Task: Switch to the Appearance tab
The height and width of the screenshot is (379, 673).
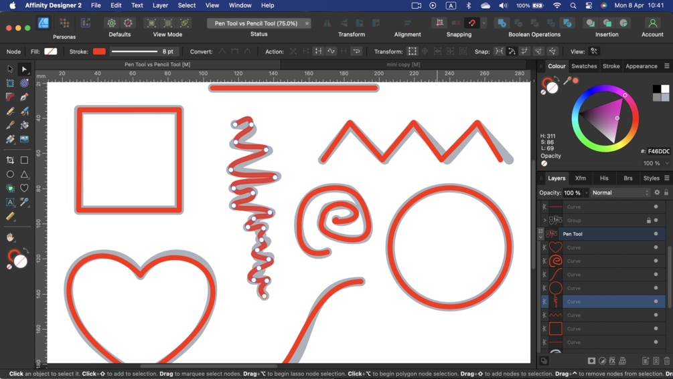Action: pos(642,66)
